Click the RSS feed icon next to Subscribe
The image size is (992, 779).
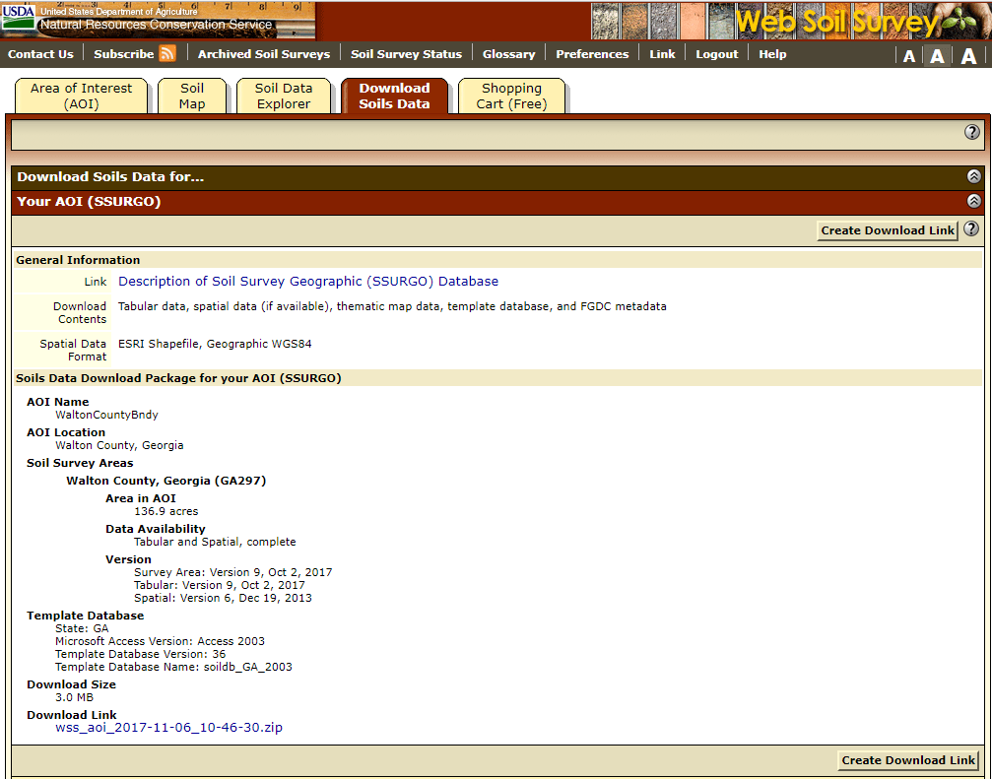click(167, 54)
